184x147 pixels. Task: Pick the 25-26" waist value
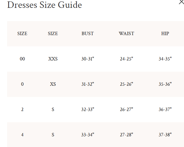point(126,84)
